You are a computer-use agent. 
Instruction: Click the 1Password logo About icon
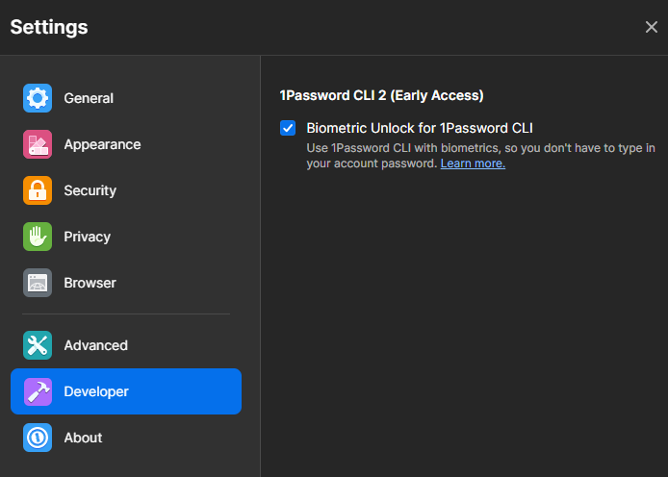click(38, 438)
